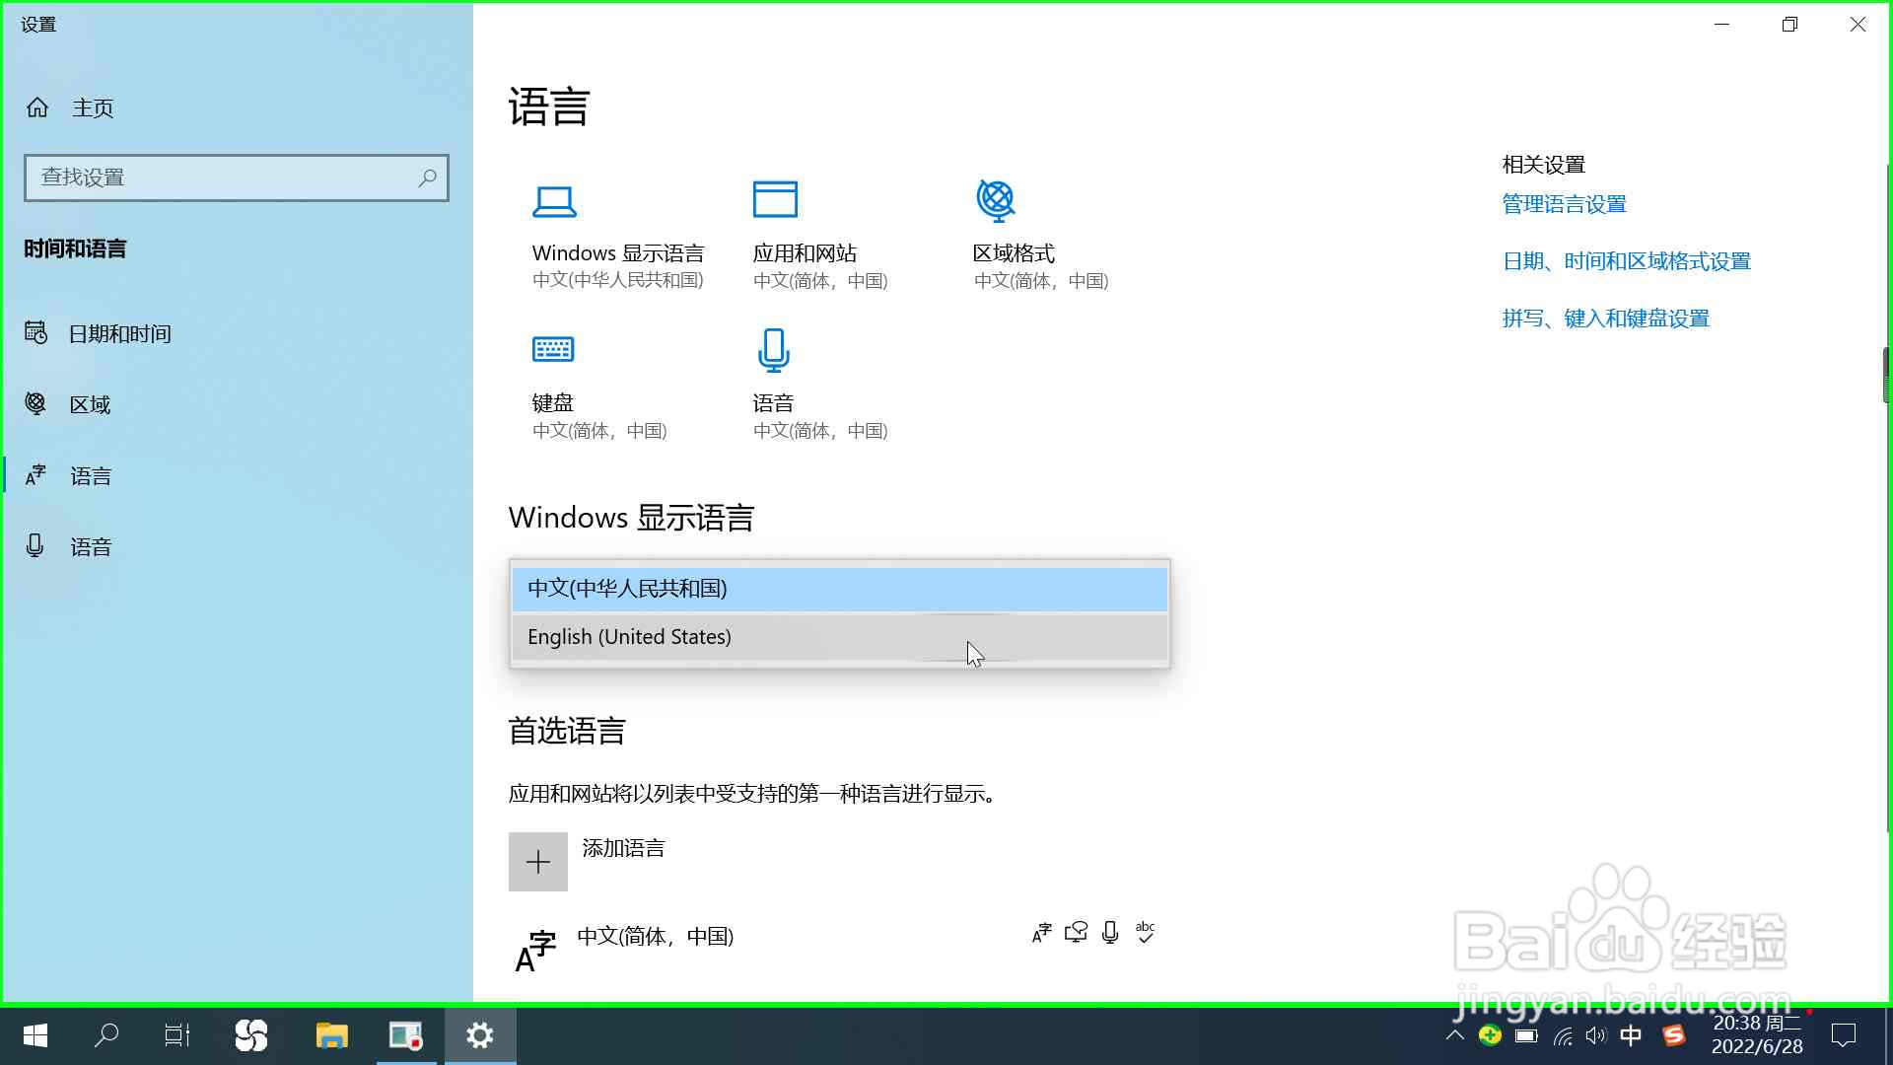Viewport: 1893px width, 1065px height.
Task: Open the screen recorder app in taskbar
Action: click(406, 1035)
